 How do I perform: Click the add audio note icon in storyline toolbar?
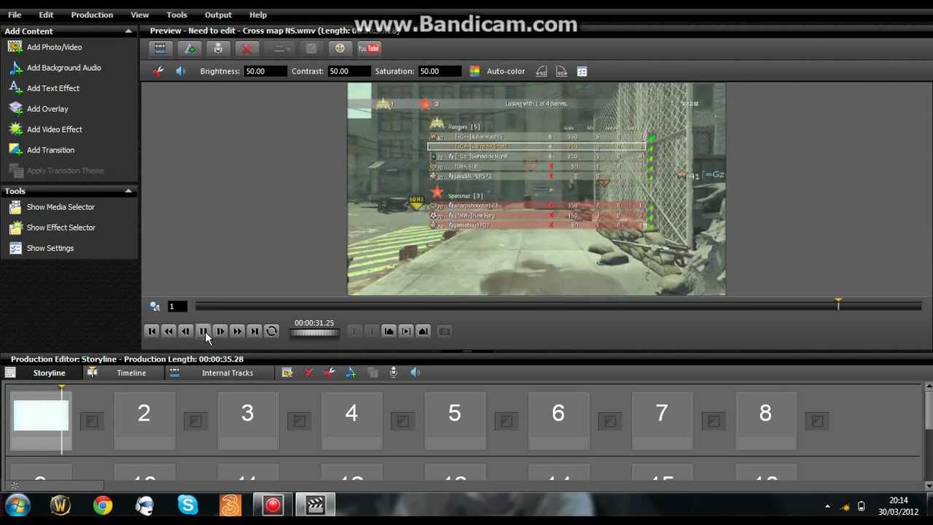click(351, 373)
